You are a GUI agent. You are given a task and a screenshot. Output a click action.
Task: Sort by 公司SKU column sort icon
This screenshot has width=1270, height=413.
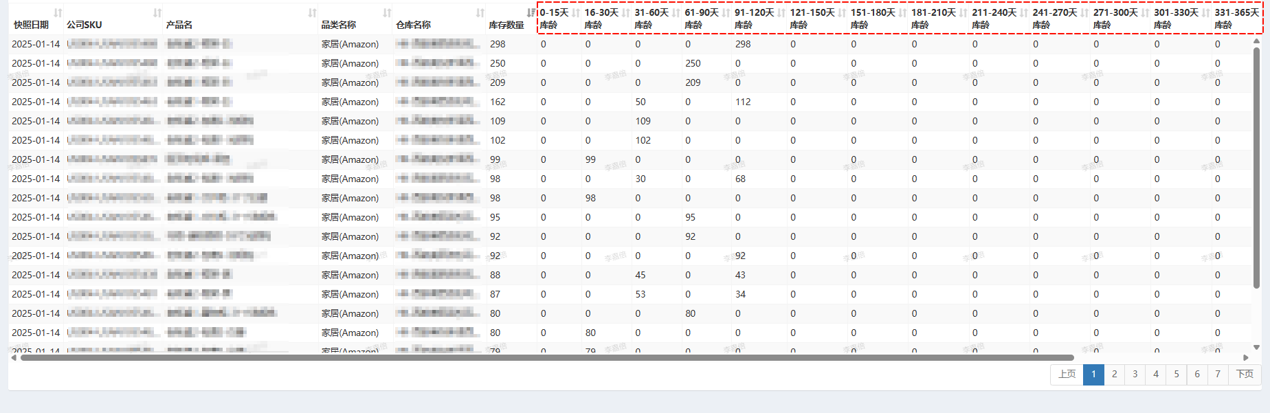157,13
